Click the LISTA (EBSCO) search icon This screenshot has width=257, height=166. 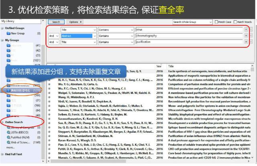coord(8,132)
